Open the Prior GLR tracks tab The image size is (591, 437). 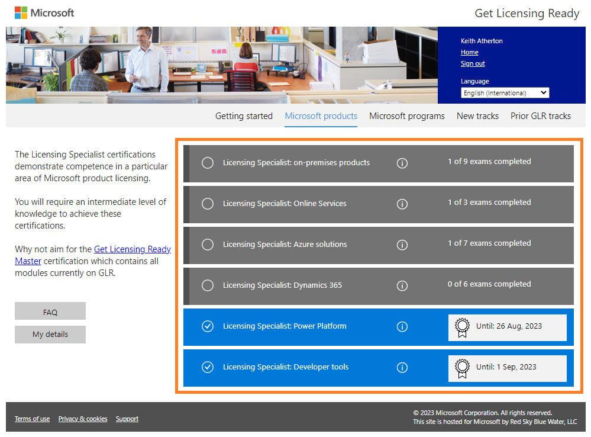540,116
